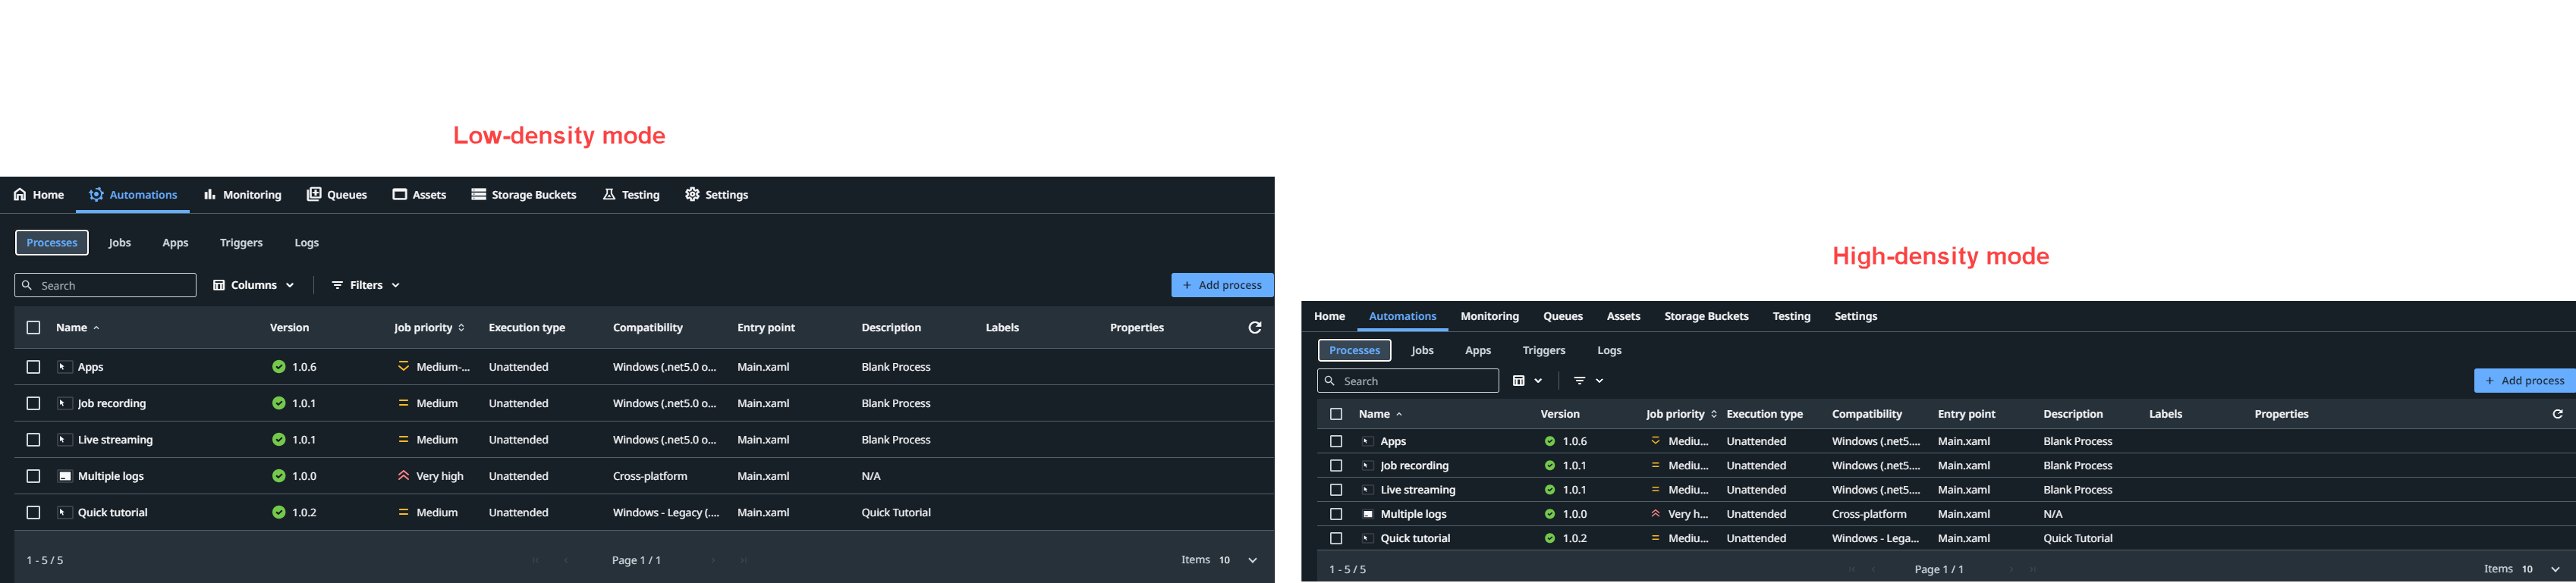Open Settings via the gear icon
This screenshot has height=583, width=2576.
(x=692, y=194)
